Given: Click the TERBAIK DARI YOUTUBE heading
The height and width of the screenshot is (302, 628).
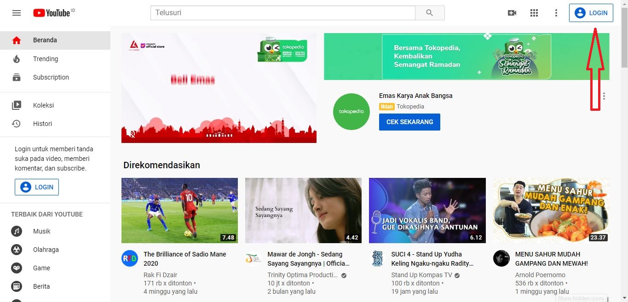Looking at the screenshot, I should pos(47,214).
